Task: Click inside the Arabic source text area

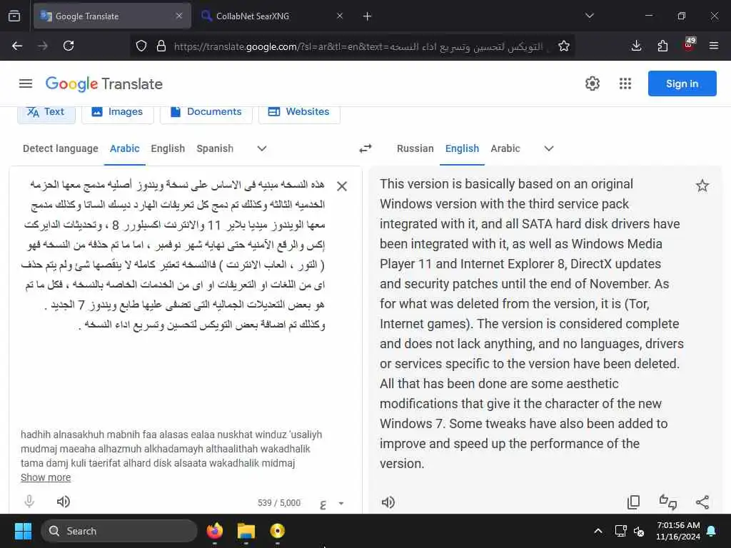Action: (x=173, y=254)
